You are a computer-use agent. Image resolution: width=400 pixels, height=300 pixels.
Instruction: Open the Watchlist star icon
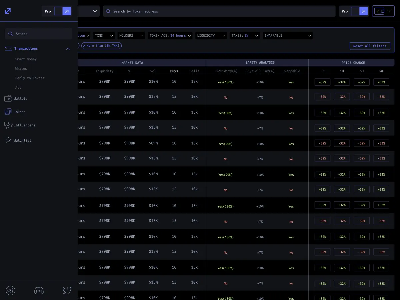coord(8,140)
